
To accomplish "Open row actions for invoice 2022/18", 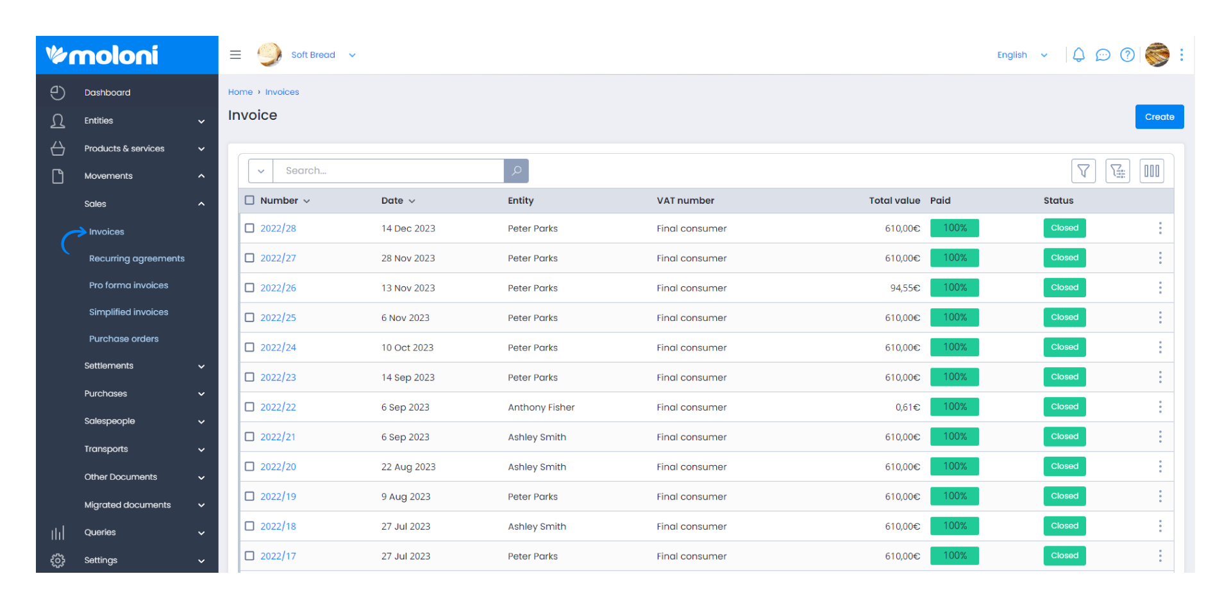I will click(1160, 526).
